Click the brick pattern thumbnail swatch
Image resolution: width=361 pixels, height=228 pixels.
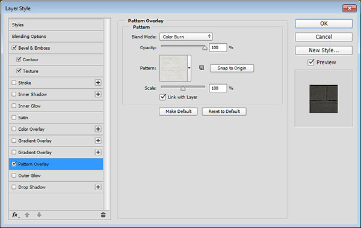pos(174,68)
